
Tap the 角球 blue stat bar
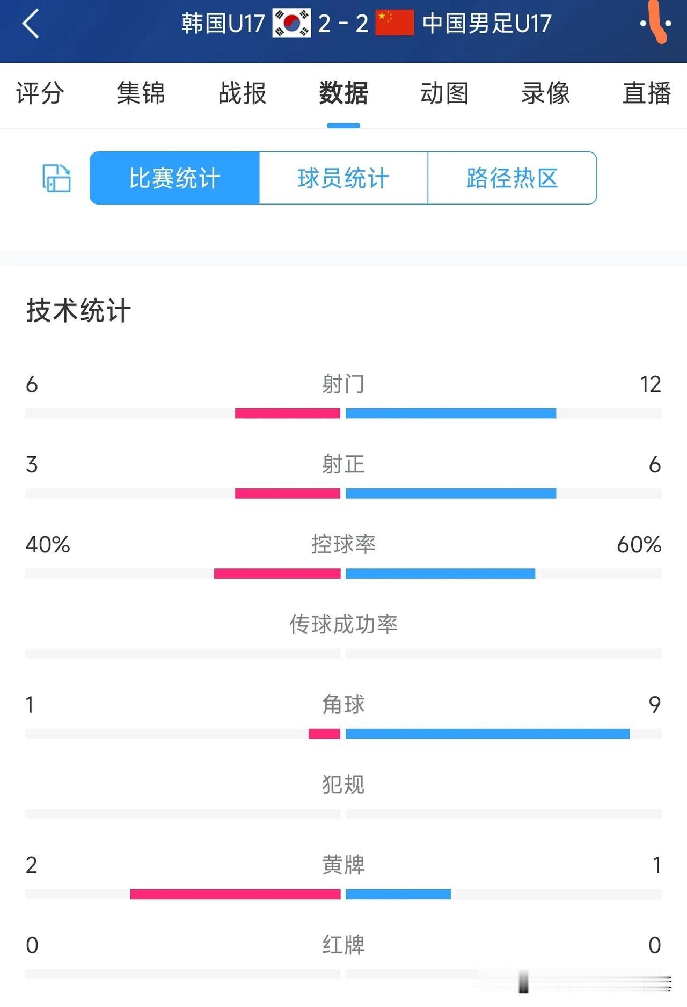(x=487, y=734)
